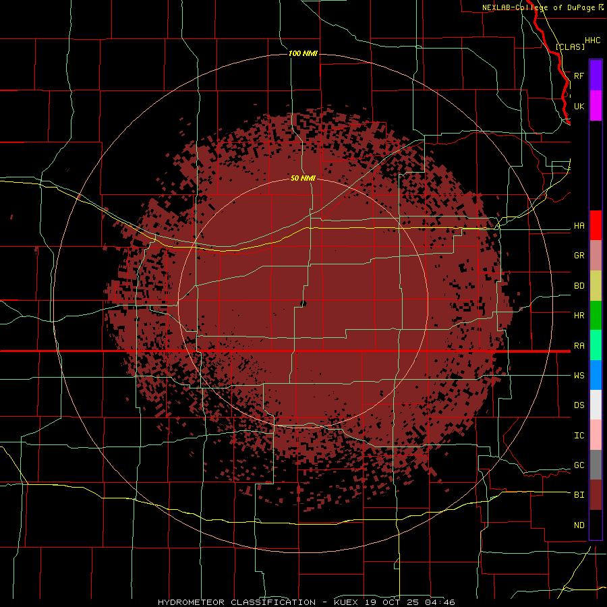Click the HHC product label

point(592,40)
